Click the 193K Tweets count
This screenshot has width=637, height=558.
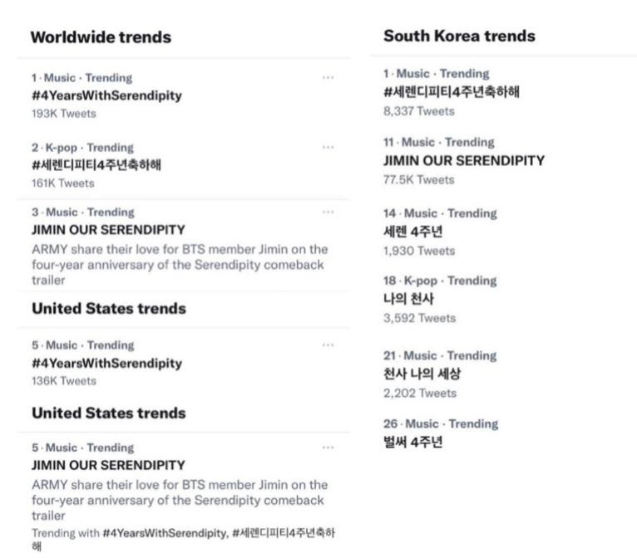64,113
